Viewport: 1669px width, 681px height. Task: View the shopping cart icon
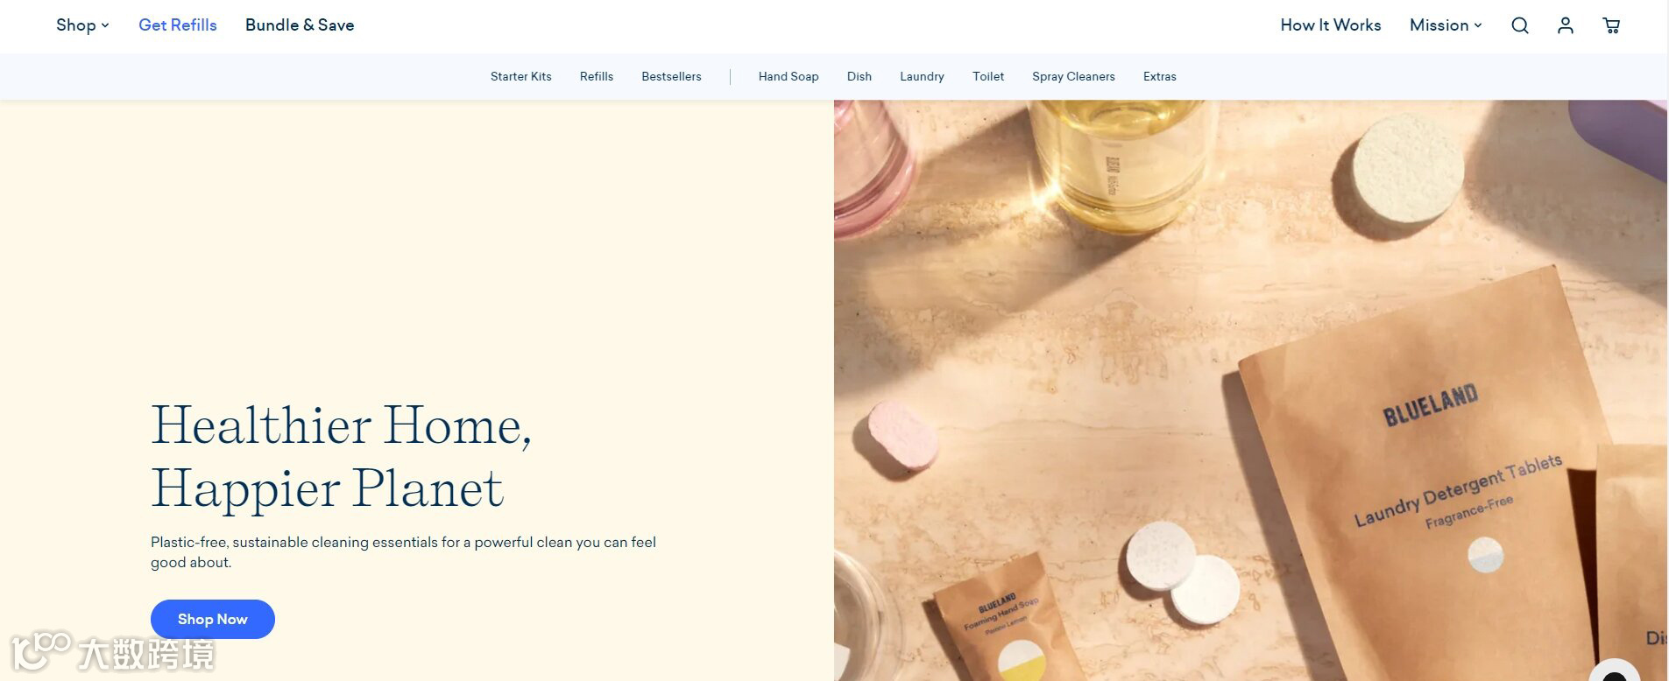(x=1611, y=25)
